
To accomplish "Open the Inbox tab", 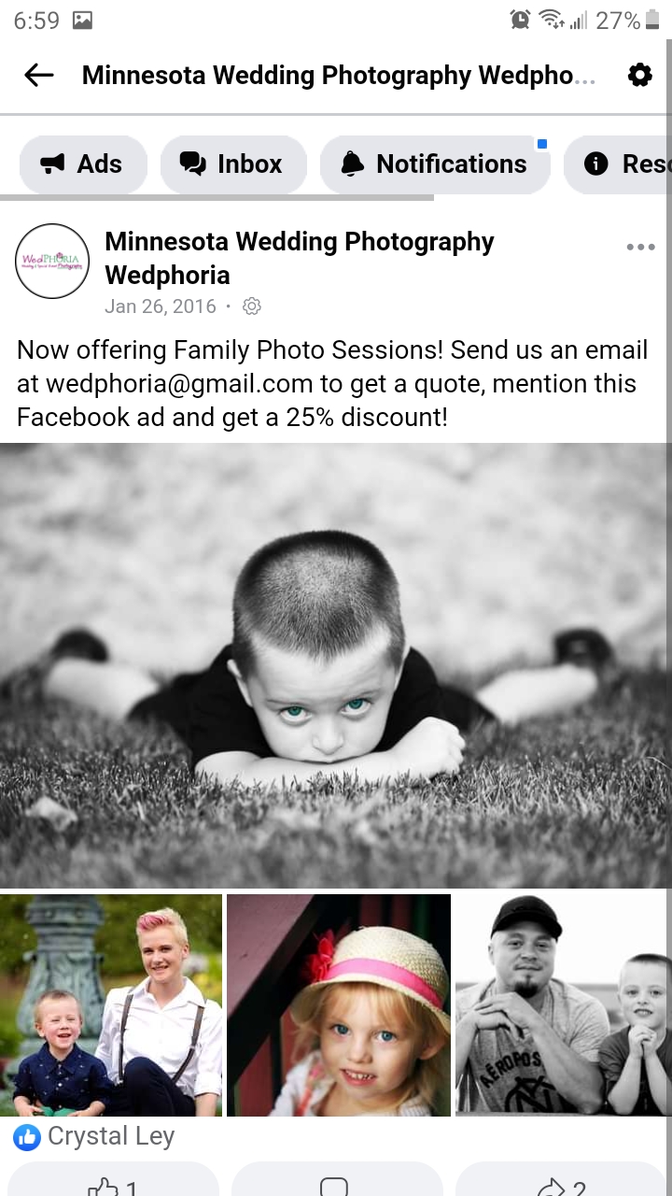I will [x=233, y=164].
